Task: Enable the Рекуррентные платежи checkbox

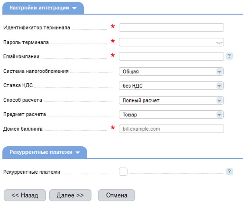Action: point(123,172)
